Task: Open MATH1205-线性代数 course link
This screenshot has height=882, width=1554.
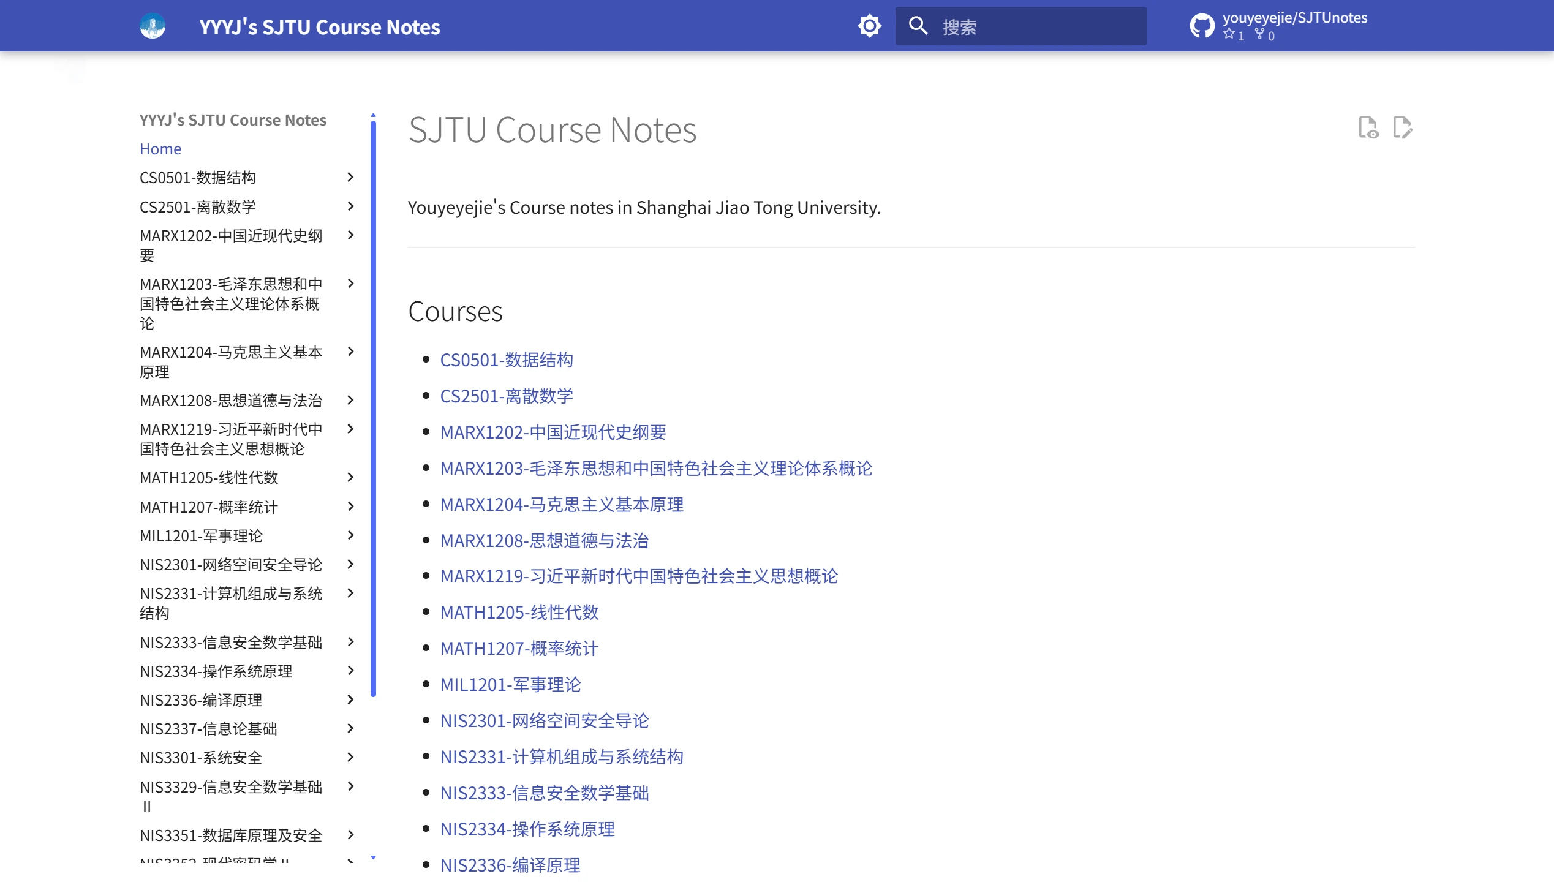Action: [x=519, y=612]
